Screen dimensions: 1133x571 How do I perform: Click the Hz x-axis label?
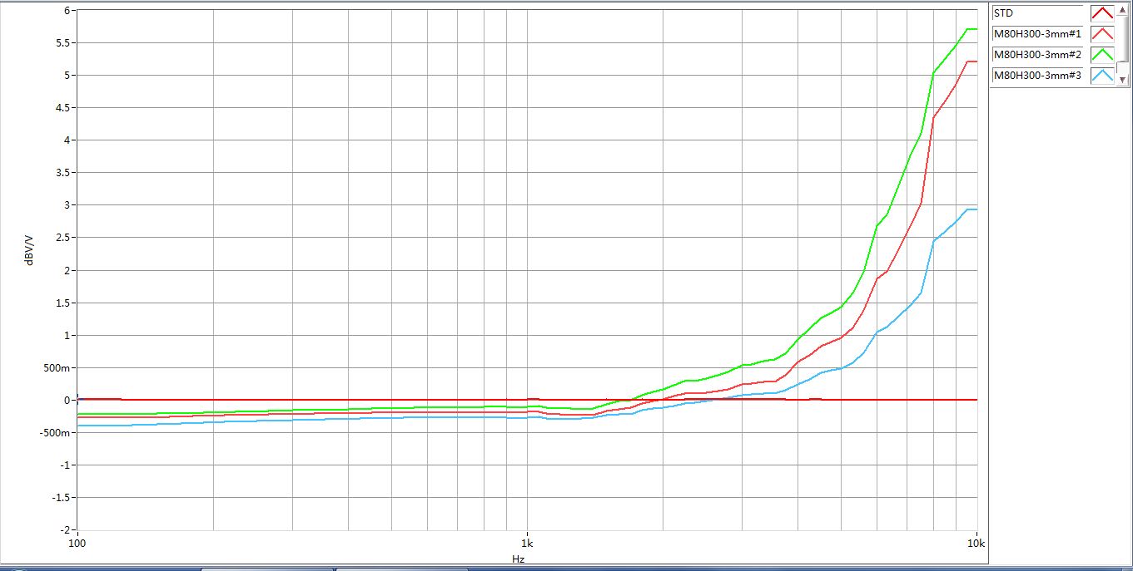[x=518, y=559]
